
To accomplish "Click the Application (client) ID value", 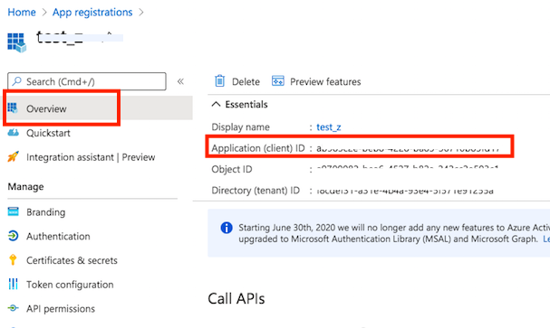I will (x=408, y=148).
